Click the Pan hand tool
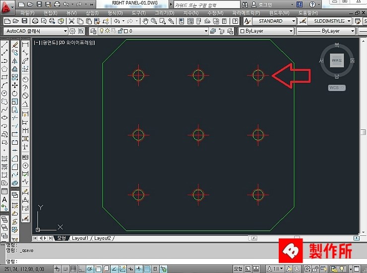 tap(145, 21)
